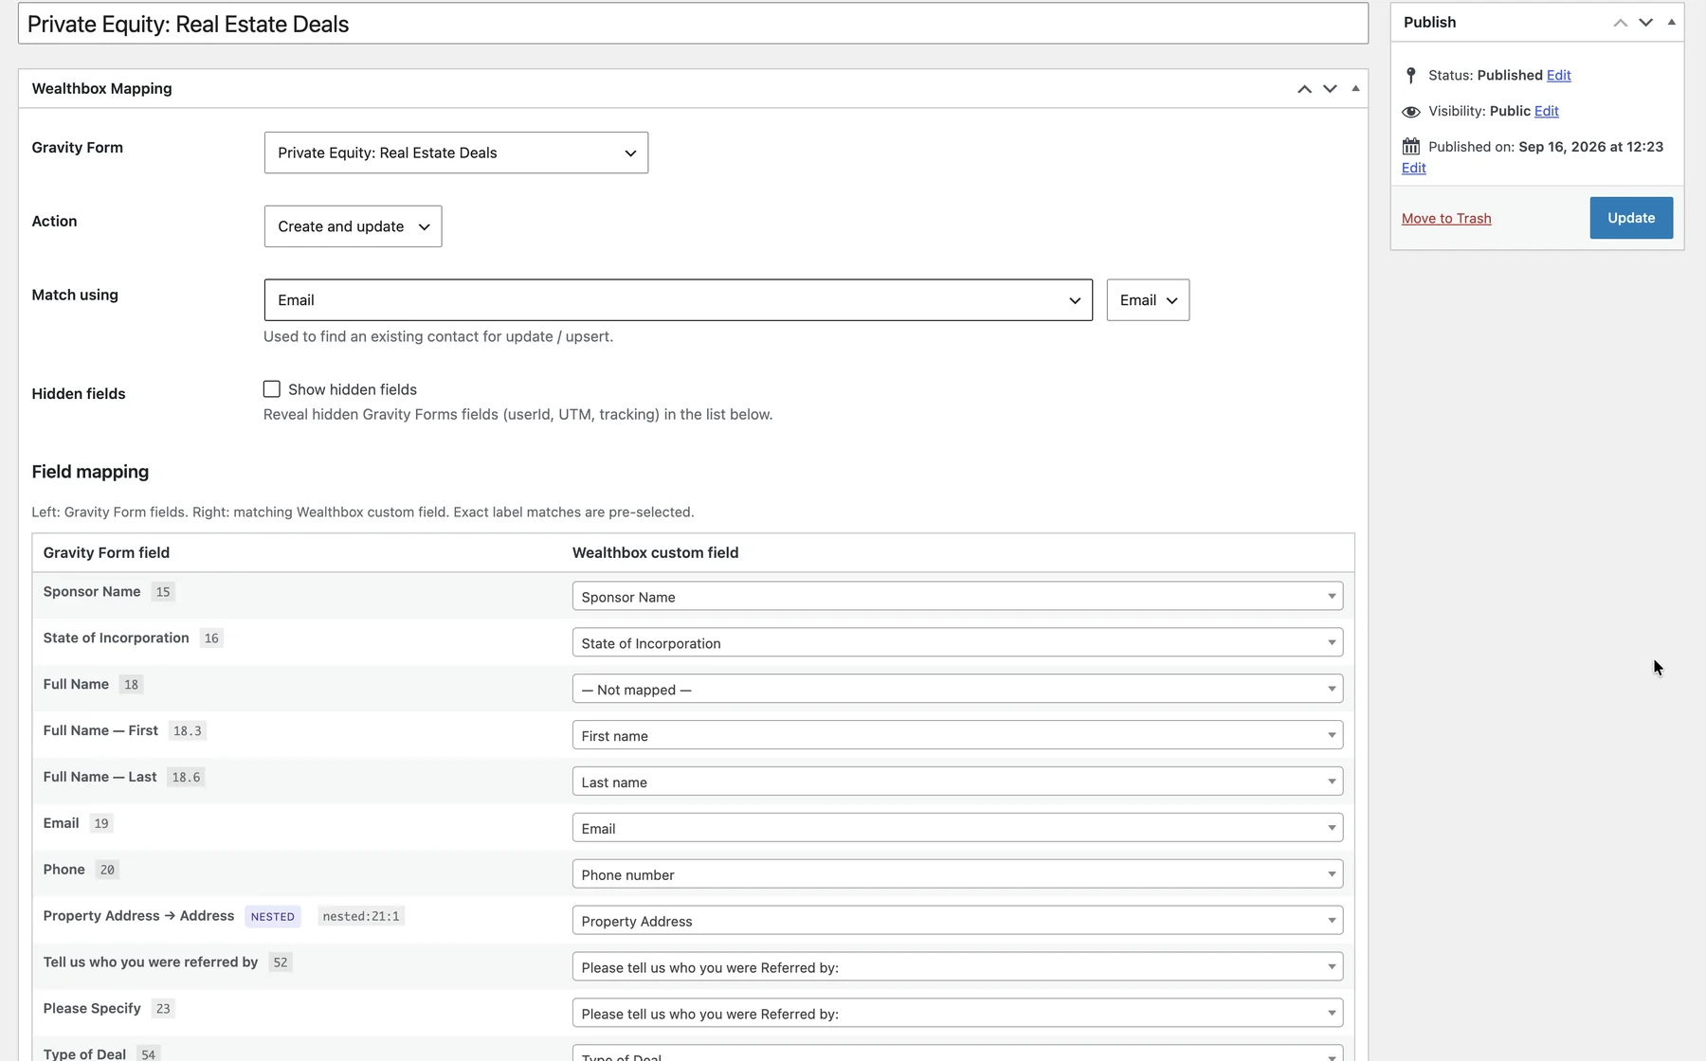Move Wealthbox Mapping panel up
Screen dimensions: 1706x1061
(1304, 89)
